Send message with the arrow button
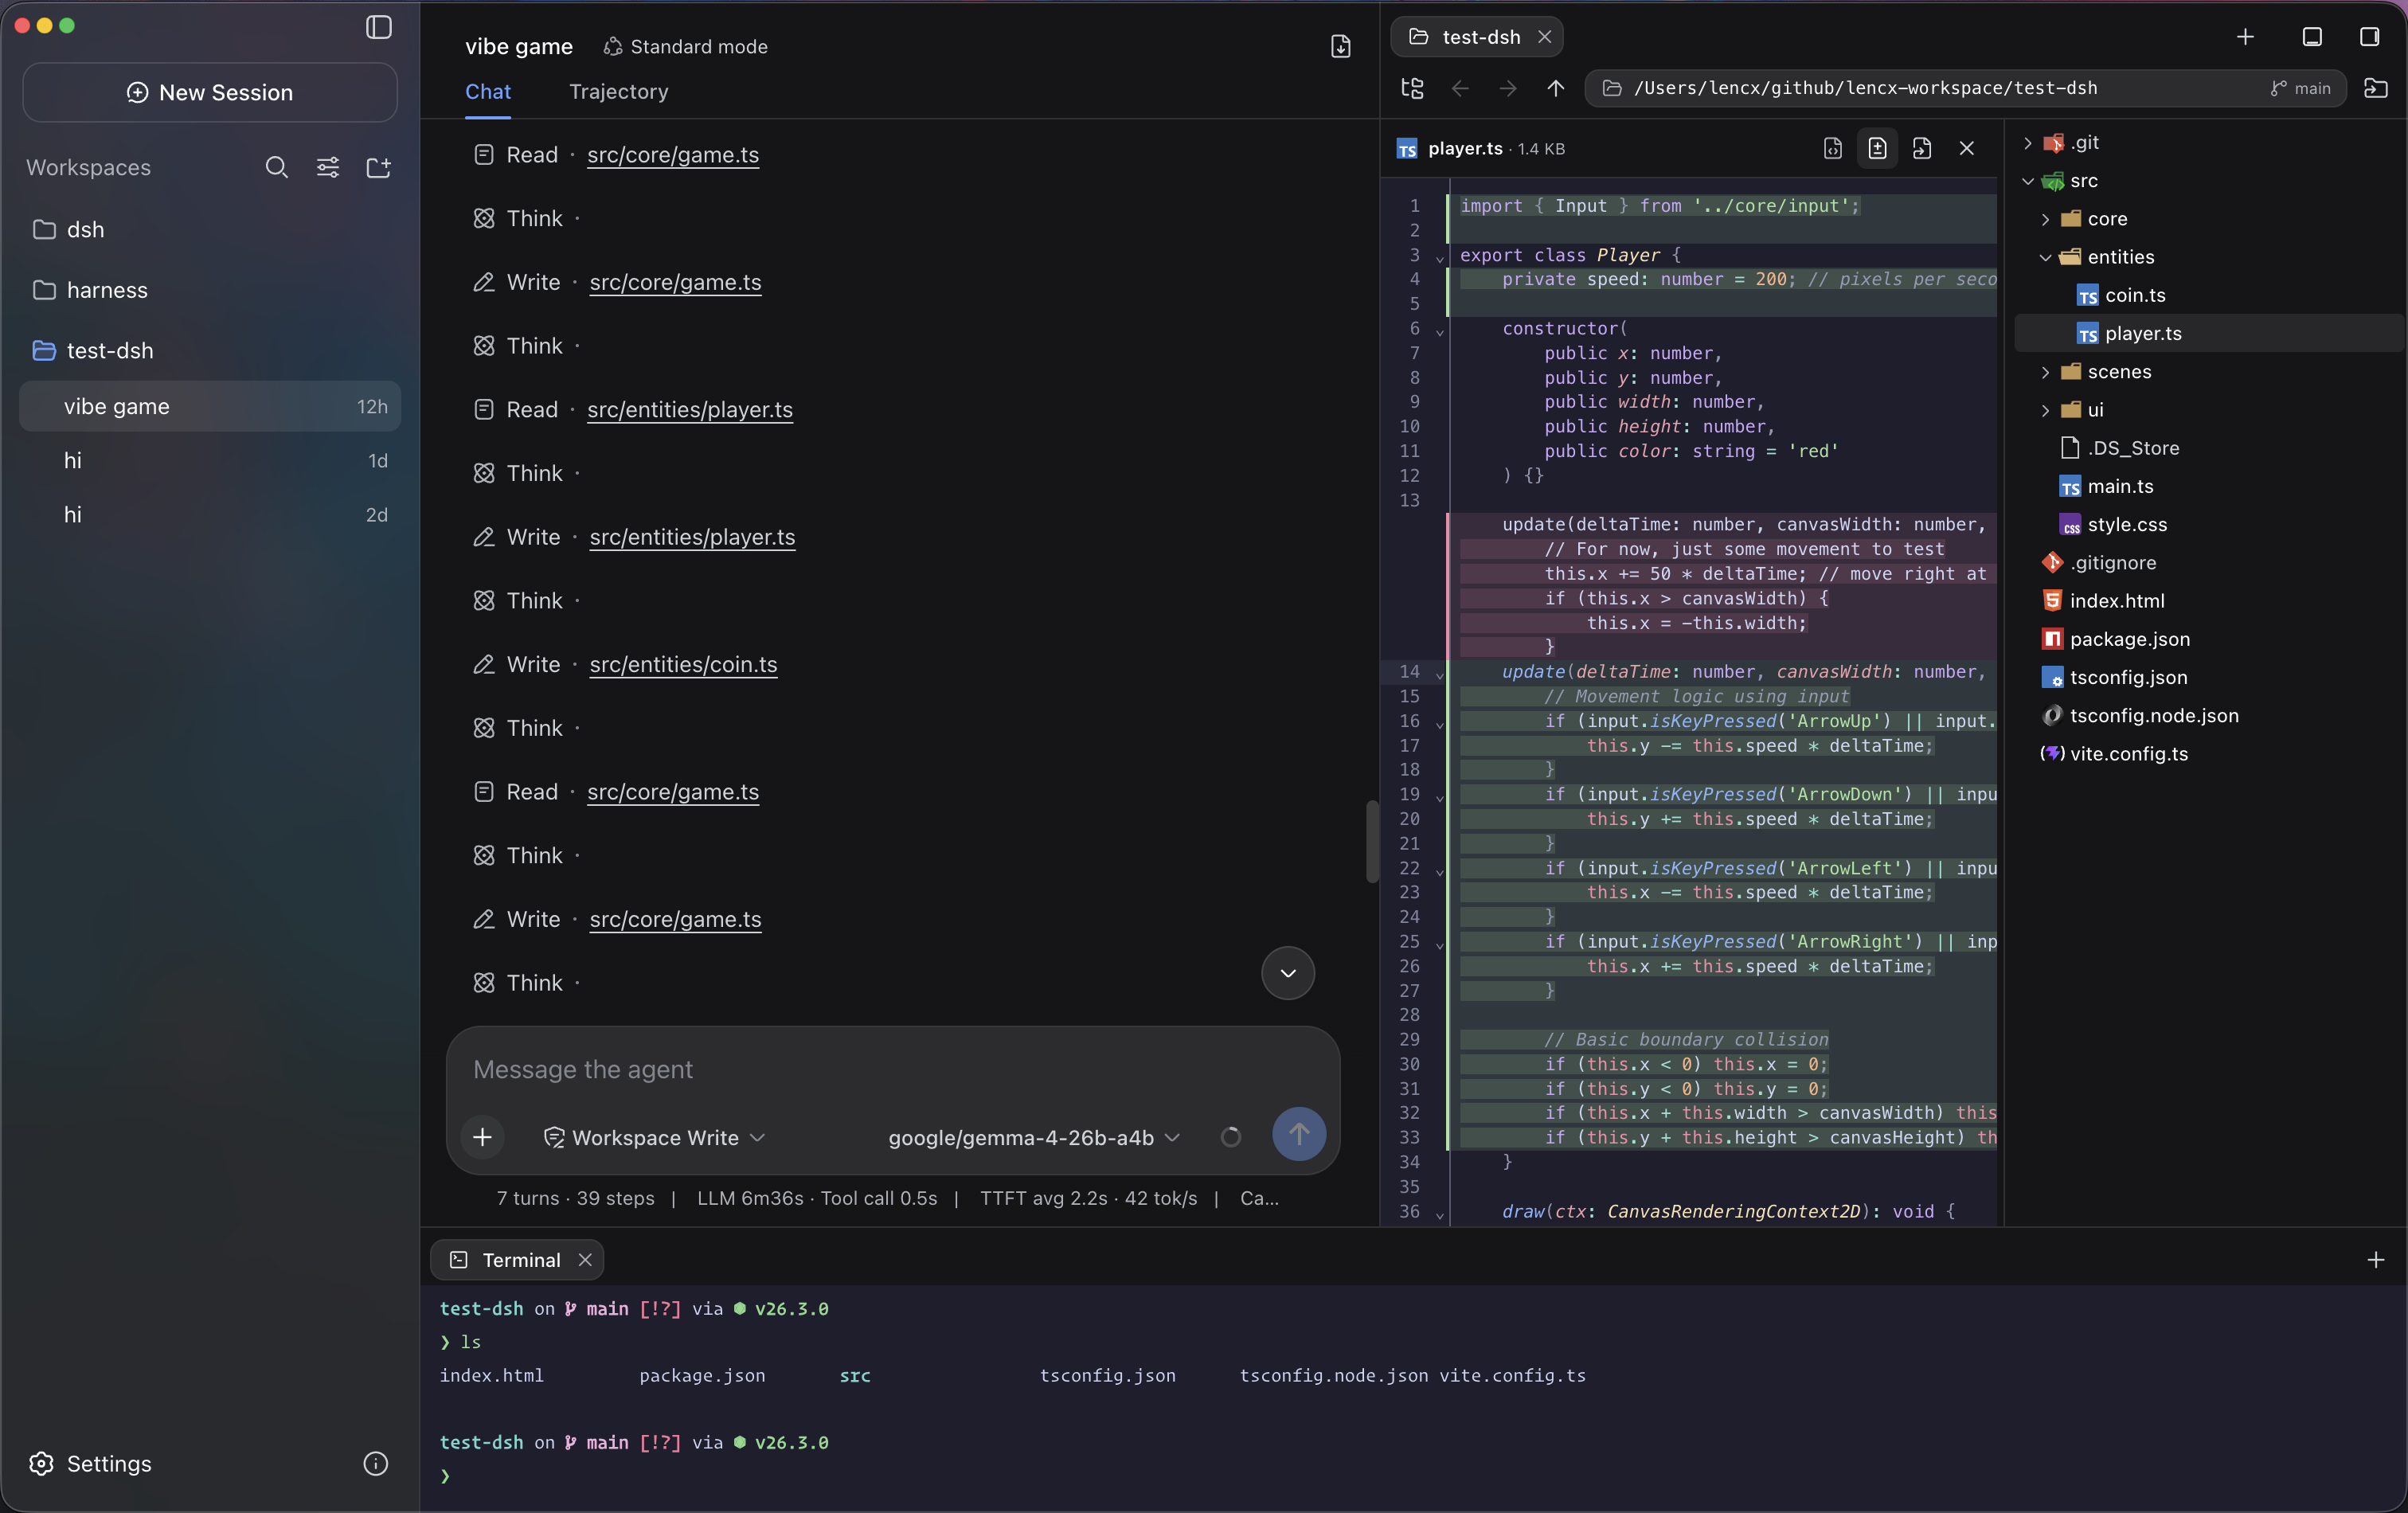Screen dimensions: 2408x1513 click(1299, 1134)
